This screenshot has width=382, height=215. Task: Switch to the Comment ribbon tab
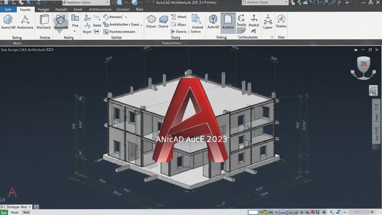pyautogui.click(x=123, y=9)
